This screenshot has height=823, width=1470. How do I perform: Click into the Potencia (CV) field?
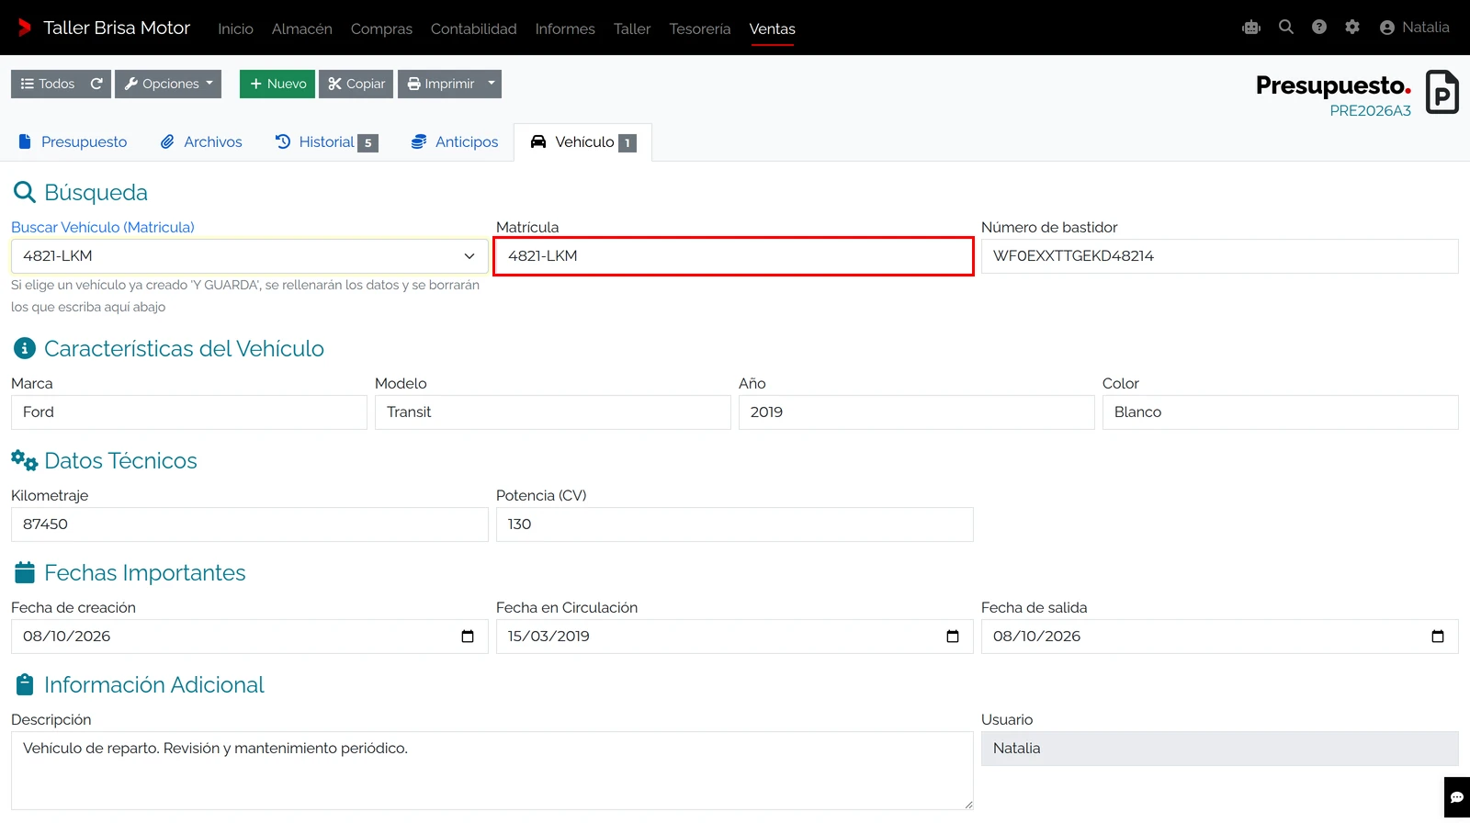click(x=735, y=524)
